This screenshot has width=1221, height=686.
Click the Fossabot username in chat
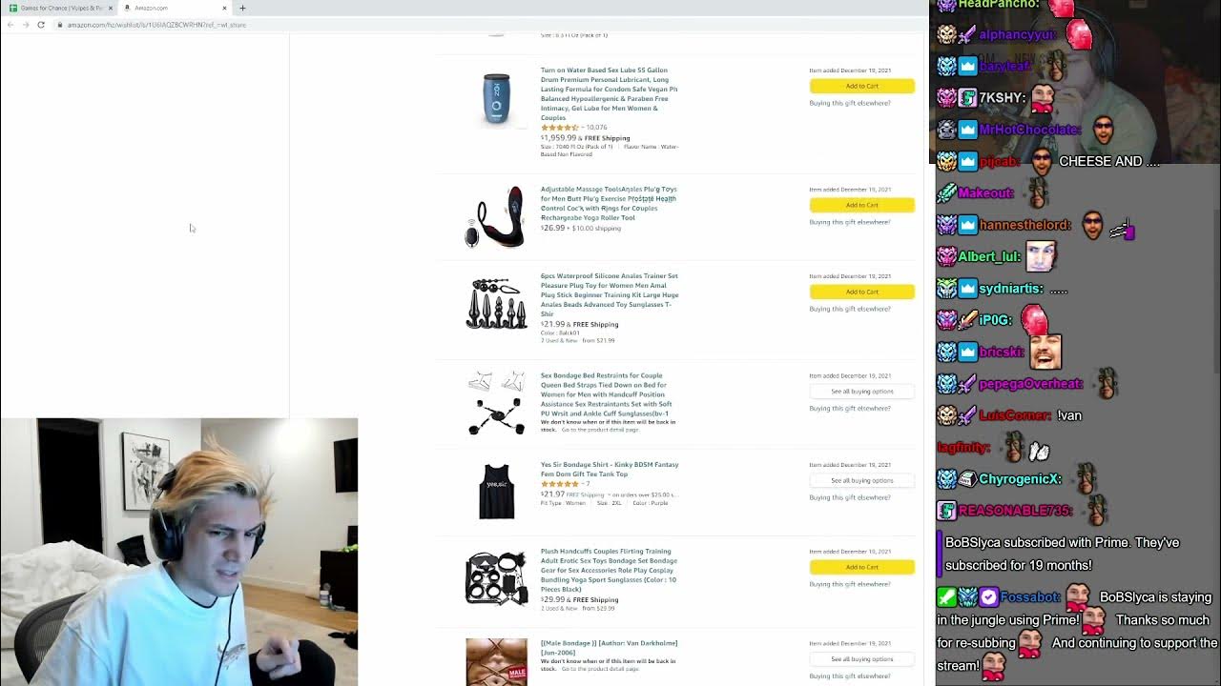pyautogui.click(x=1029, y=597)
